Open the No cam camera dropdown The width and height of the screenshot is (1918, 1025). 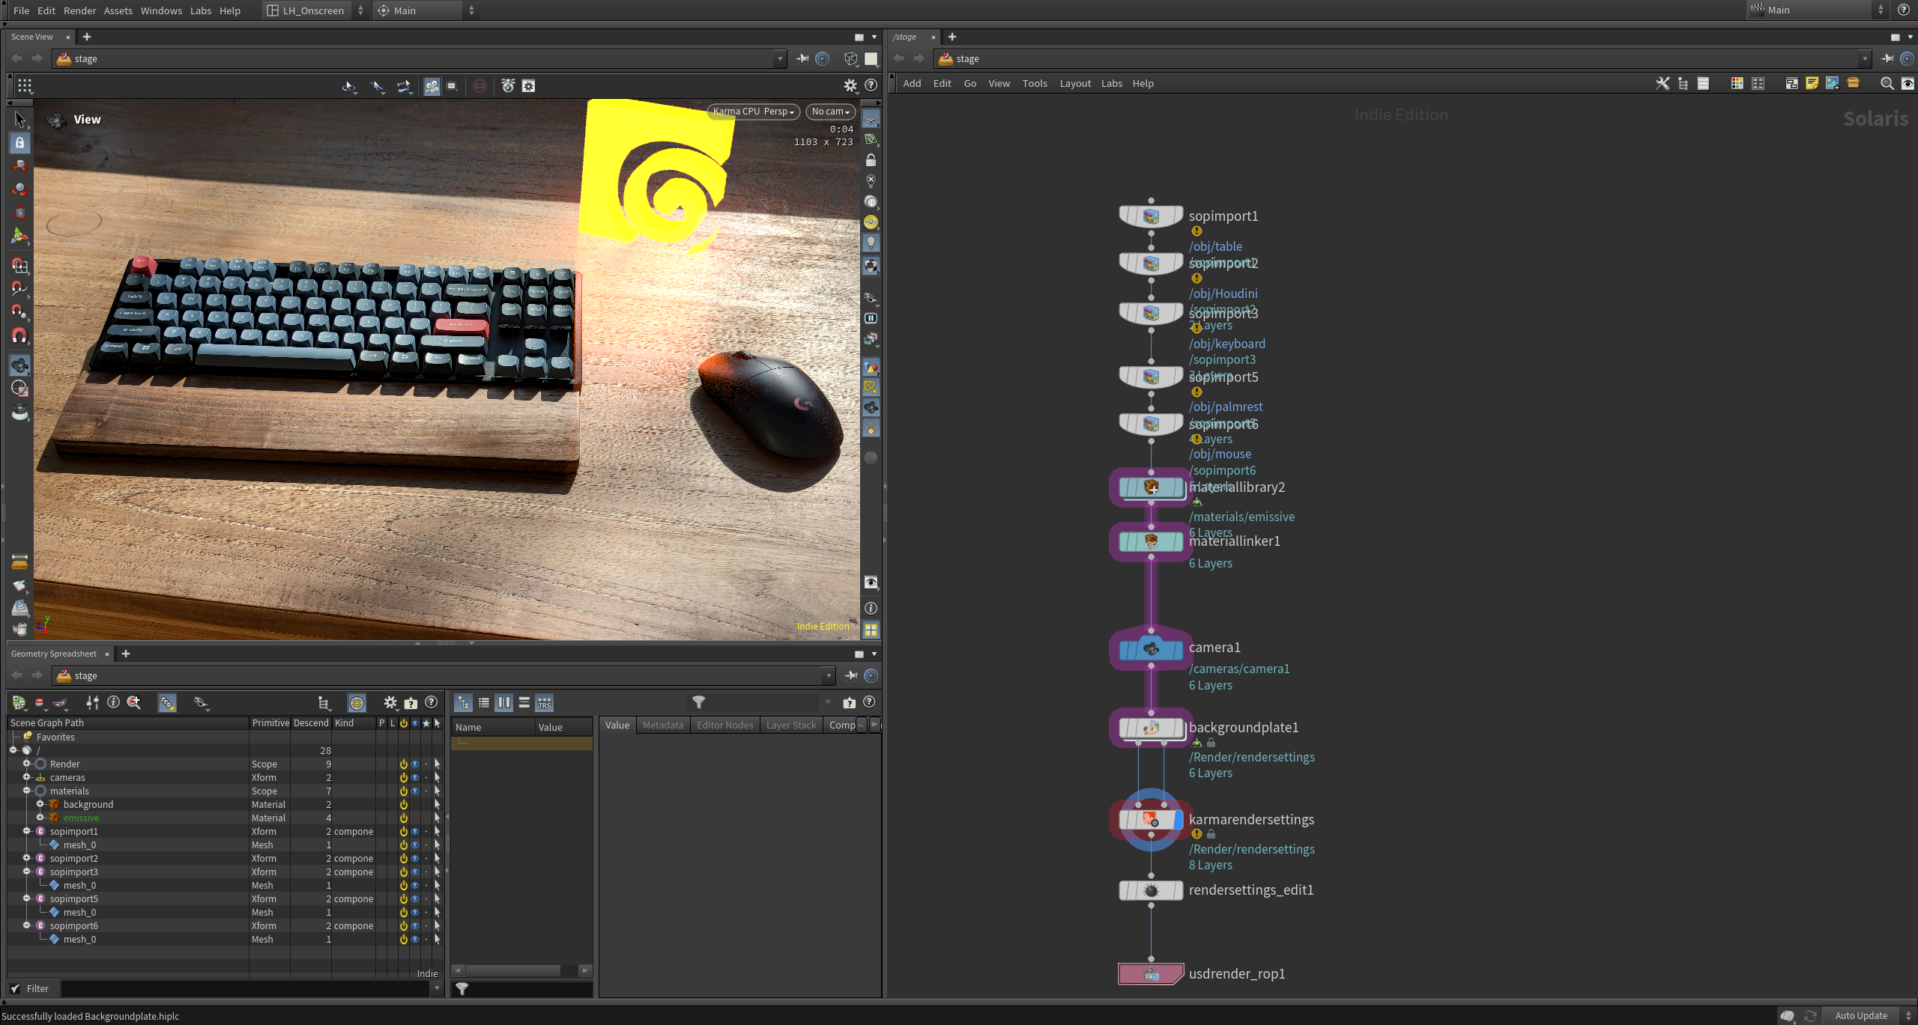[x=830, y=112]
